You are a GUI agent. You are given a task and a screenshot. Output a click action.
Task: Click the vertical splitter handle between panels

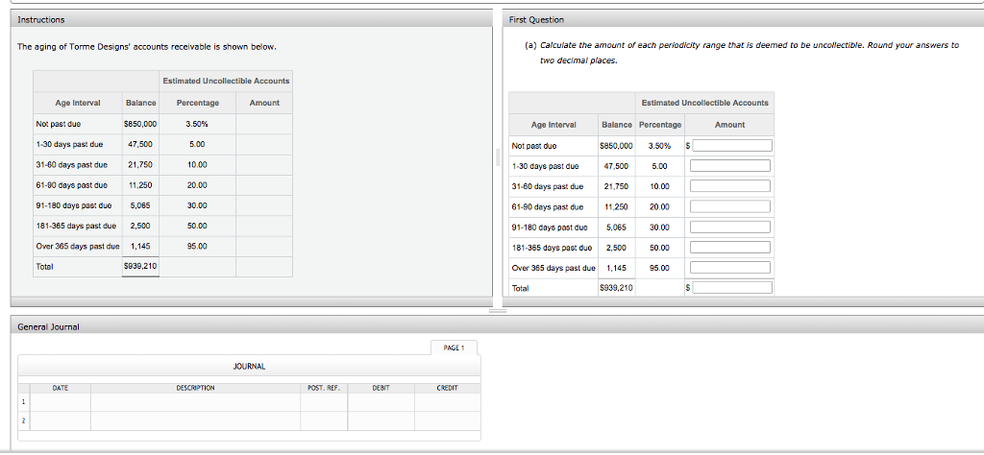(x=498, y=156)
